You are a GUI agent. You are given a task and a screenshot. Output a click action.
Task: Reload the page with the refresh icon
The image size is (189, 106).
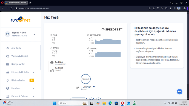(12, 8)
